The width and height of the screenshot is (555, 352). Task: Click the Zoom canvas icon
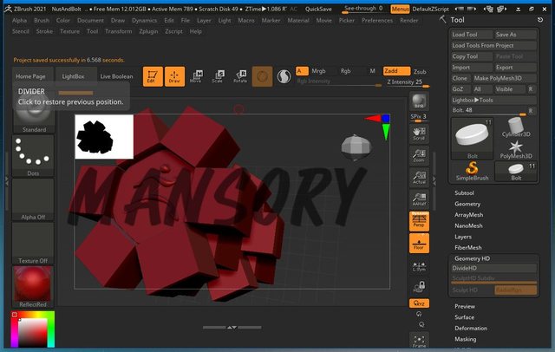point(420,154)
